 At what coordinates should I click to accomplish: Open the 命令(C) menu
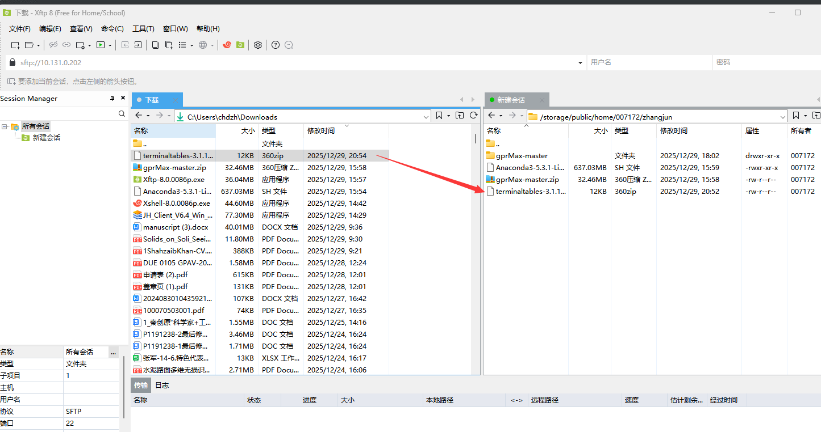112,29
